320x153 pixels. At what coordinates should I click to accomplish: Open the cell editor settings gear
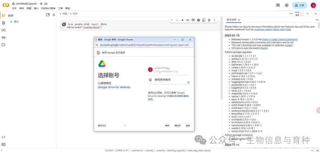click(198, 20)
